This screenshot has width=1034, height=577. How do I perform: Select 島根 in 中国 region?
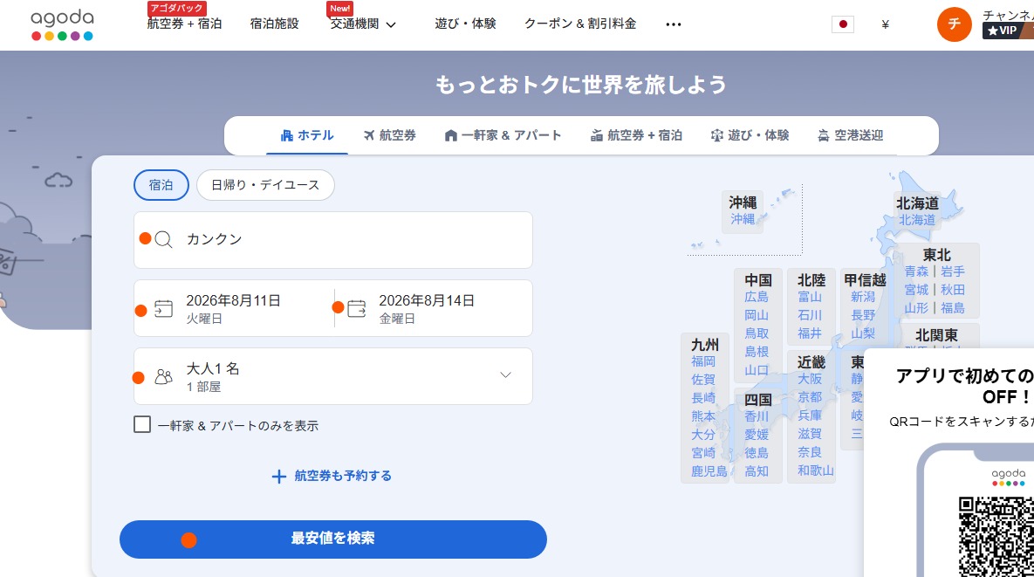pyautogui.click(x=757, y=352)
